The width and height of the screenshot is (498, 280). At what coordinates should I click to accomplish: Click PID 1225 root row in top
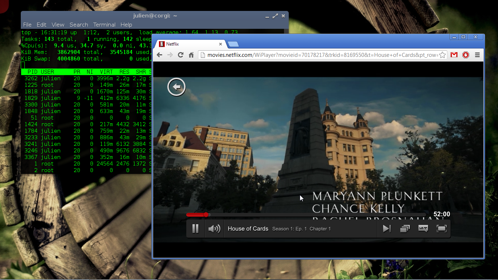pos(86,85)
